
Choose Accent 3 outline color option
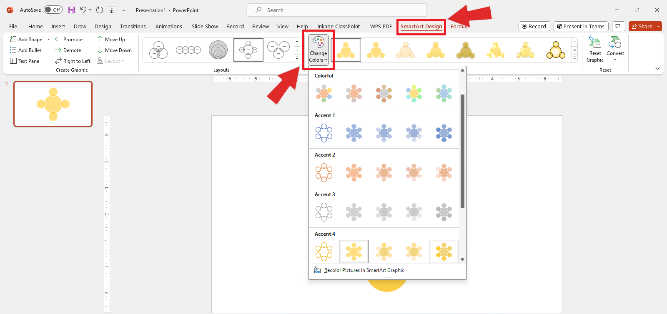tap(324, 212)
